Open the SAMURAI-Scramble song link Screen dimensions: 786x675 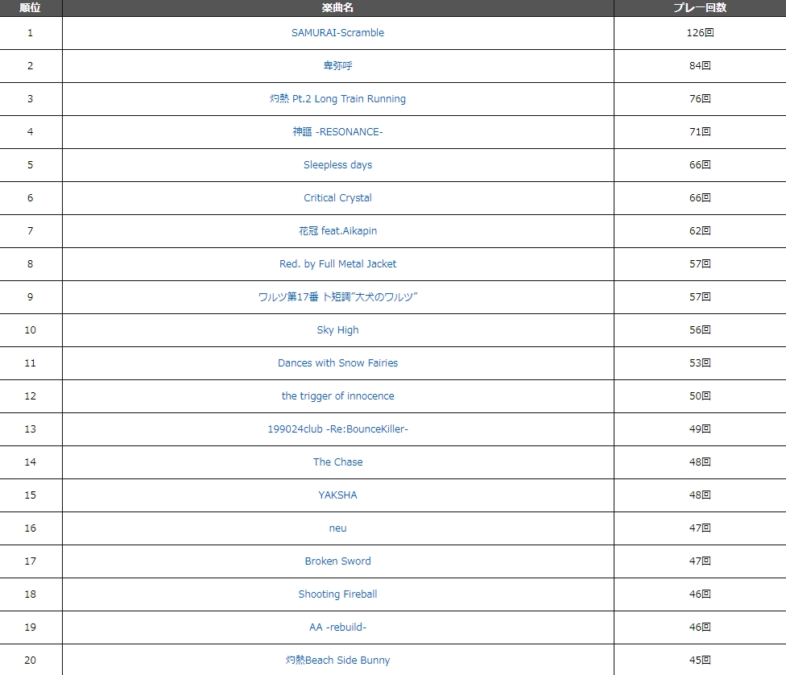(337, 33)
